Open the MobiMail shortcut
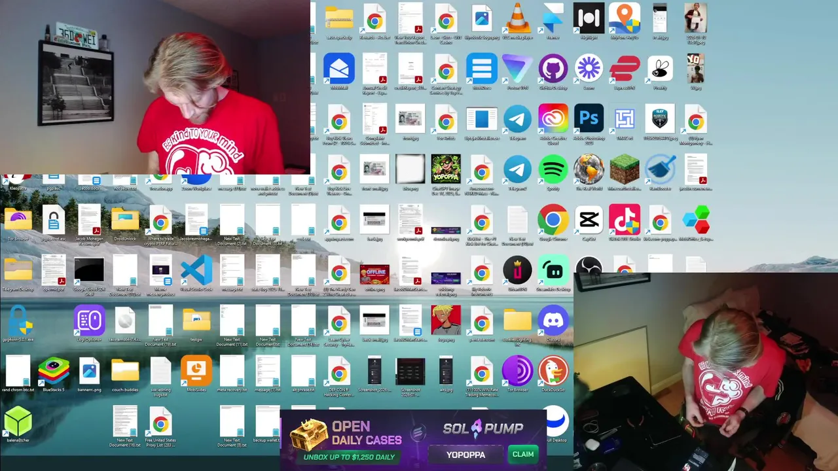This screenshot has width=838, height=471. 339,69
